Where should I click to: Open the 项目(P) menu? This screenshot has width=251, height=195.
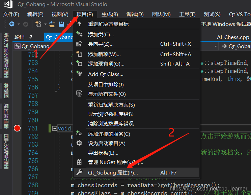85,14
